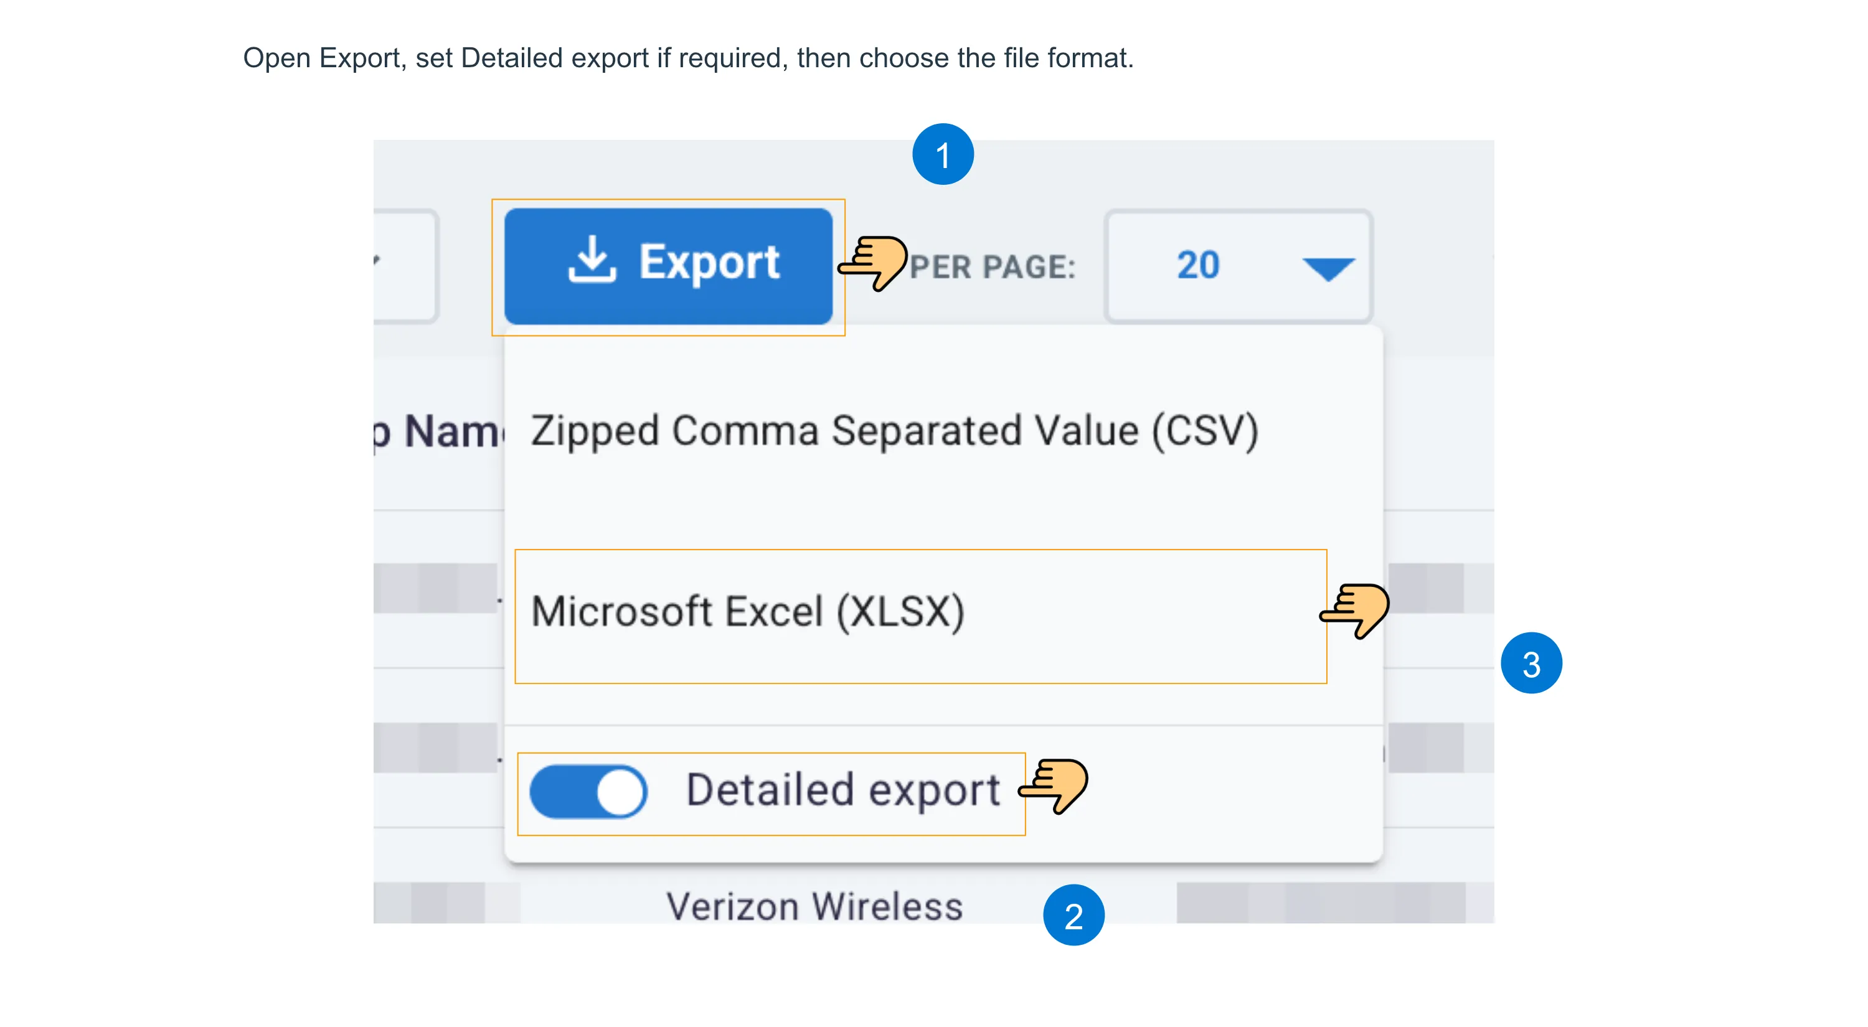The width and height of the screenshot is (1868, 1027).
Task: Click the partially visible Name column header
Action: pos(438,432)
